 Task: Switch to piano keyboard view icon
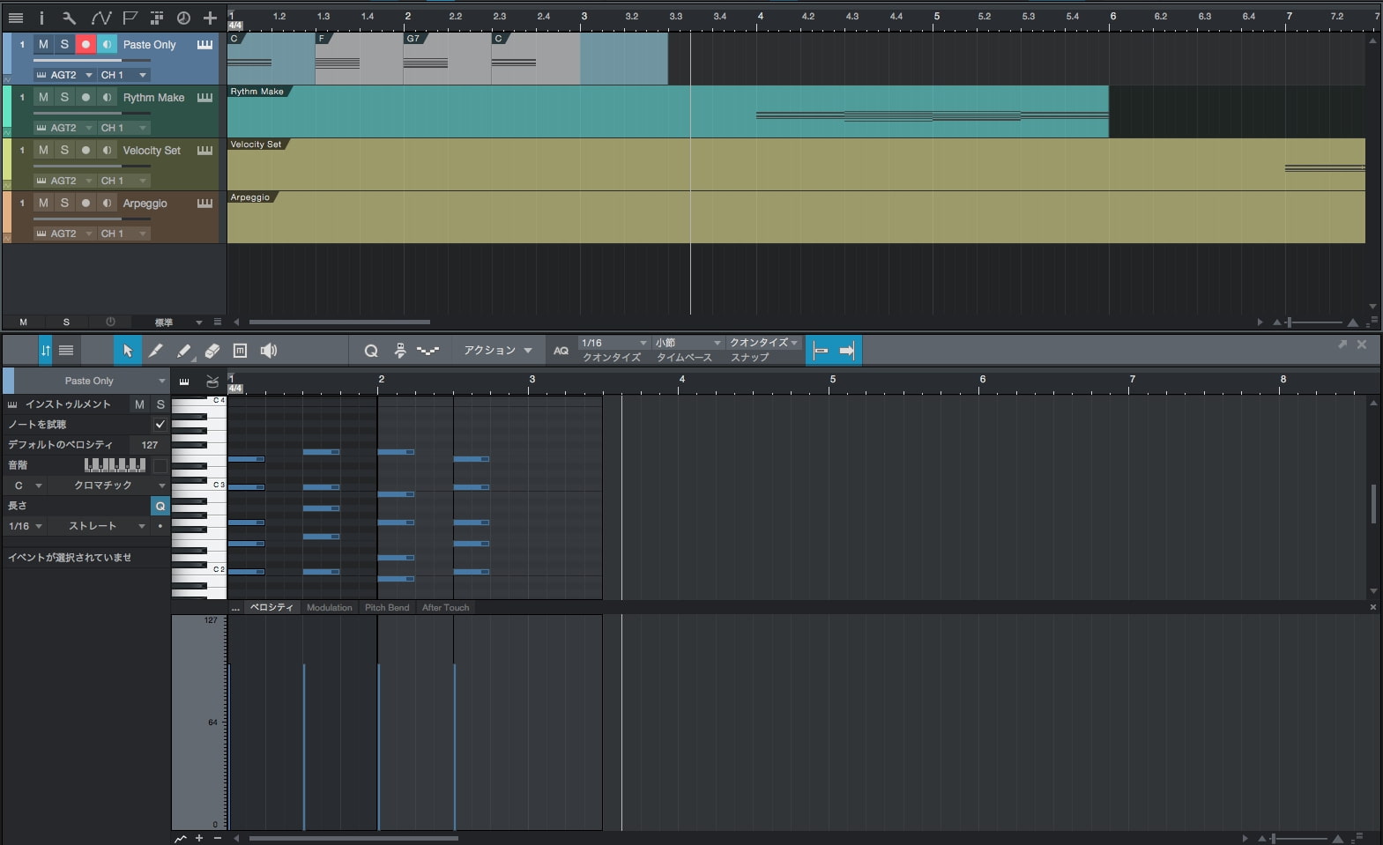(x=184, y=382)
